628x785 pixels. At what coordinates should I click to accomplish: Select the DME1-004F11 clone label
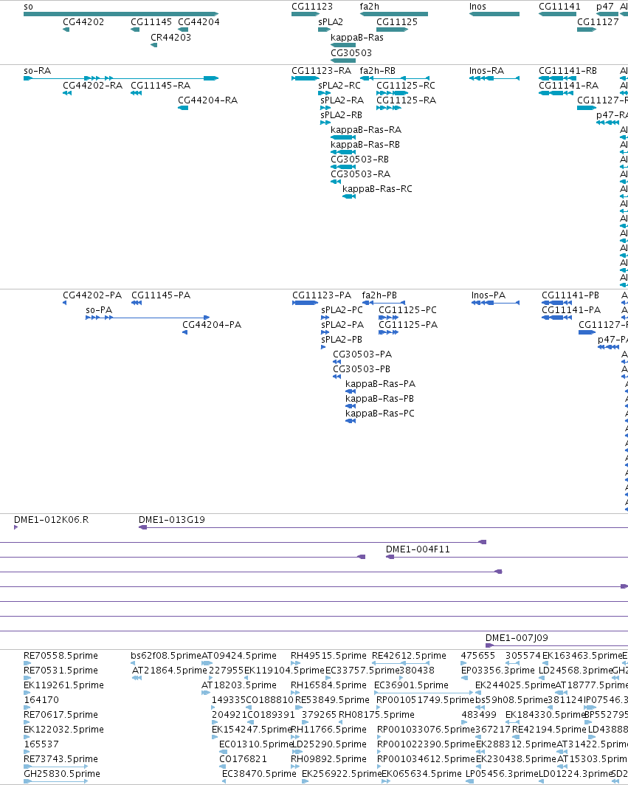coord(418,549)
